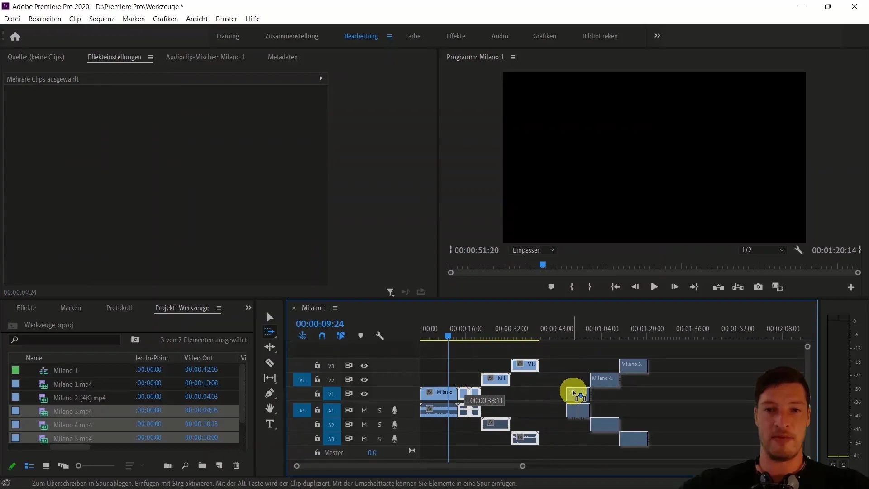Go to Out point

pos(694,287)
